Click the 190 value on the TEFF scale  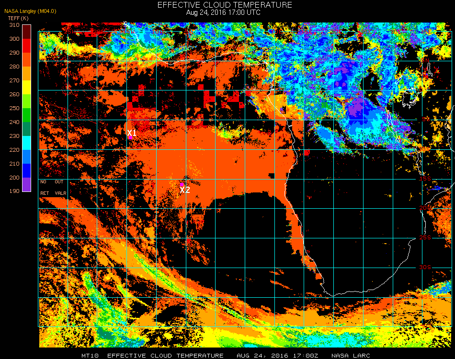click(x=14, y=191)
